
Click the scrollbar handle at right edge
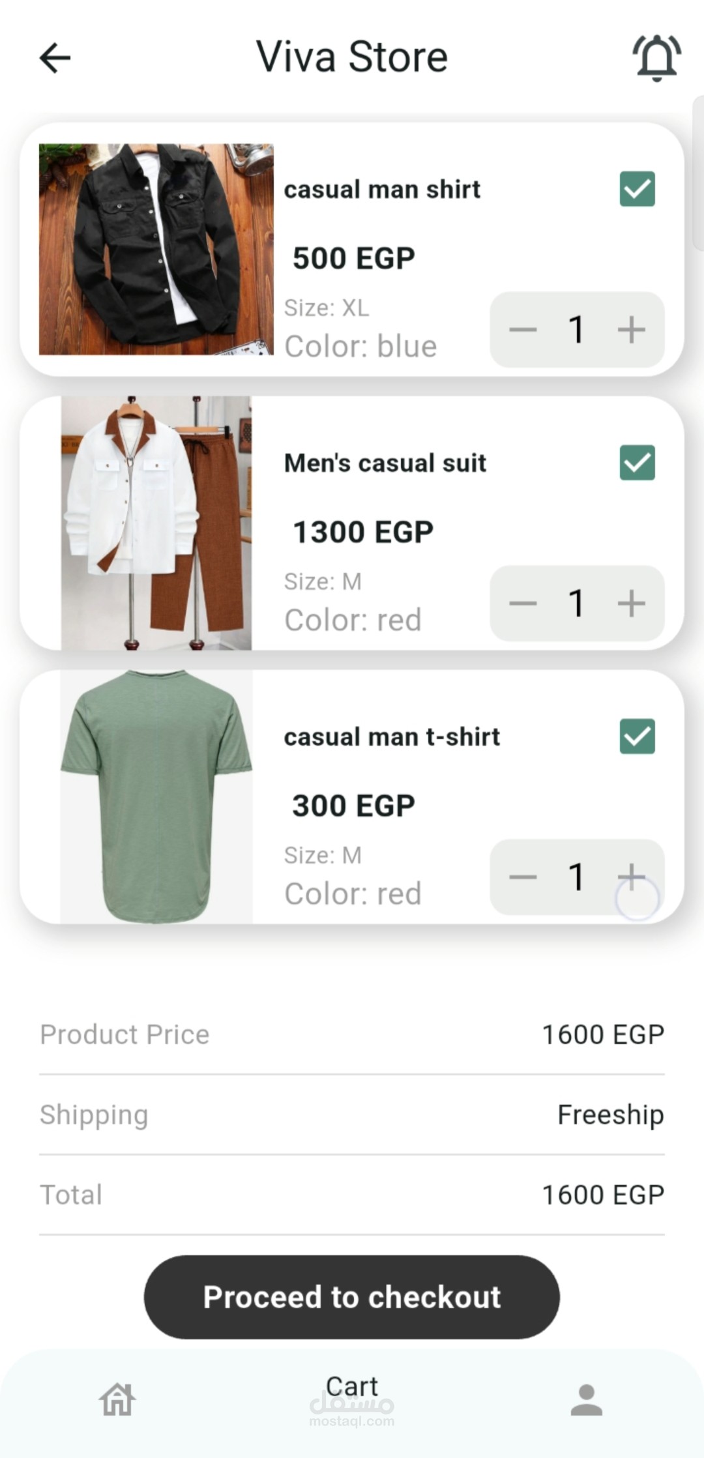tap(698, 173)
